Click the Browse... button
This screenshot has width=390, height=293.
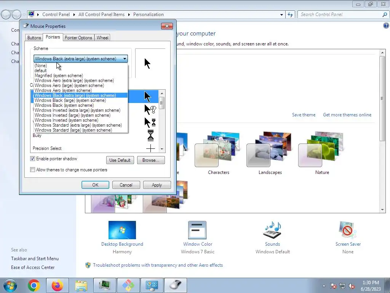tap(151, 160)
